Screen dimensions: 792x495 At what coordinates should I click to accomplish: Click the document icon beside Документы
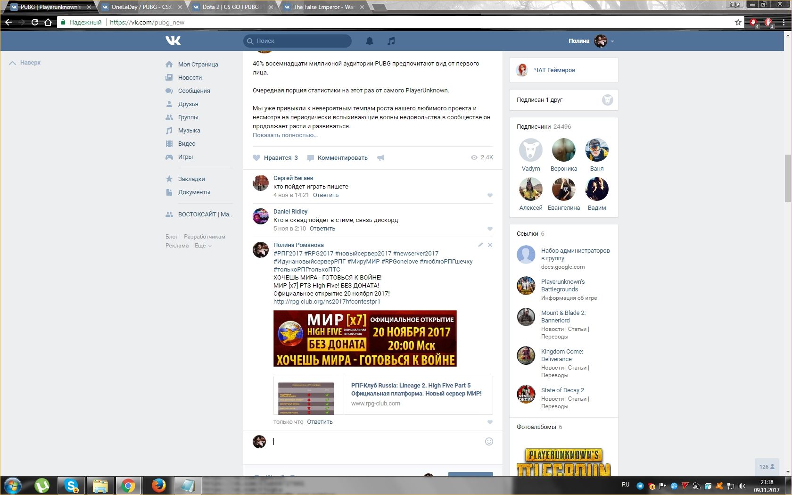click(x=169, y=192)
